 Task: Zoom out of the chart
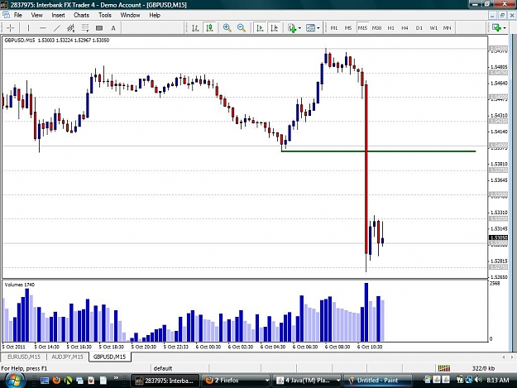[242, 28]
